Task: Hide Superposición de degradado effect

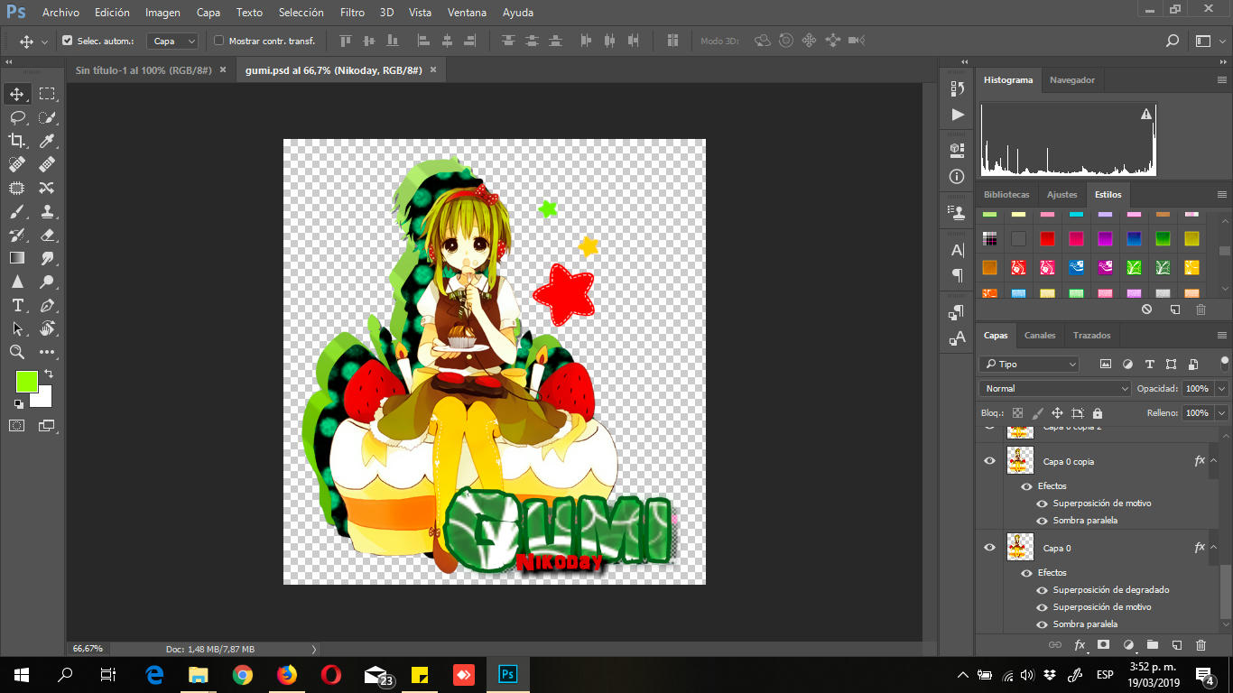Action: pyautogui.click(x=1042, y=590)
